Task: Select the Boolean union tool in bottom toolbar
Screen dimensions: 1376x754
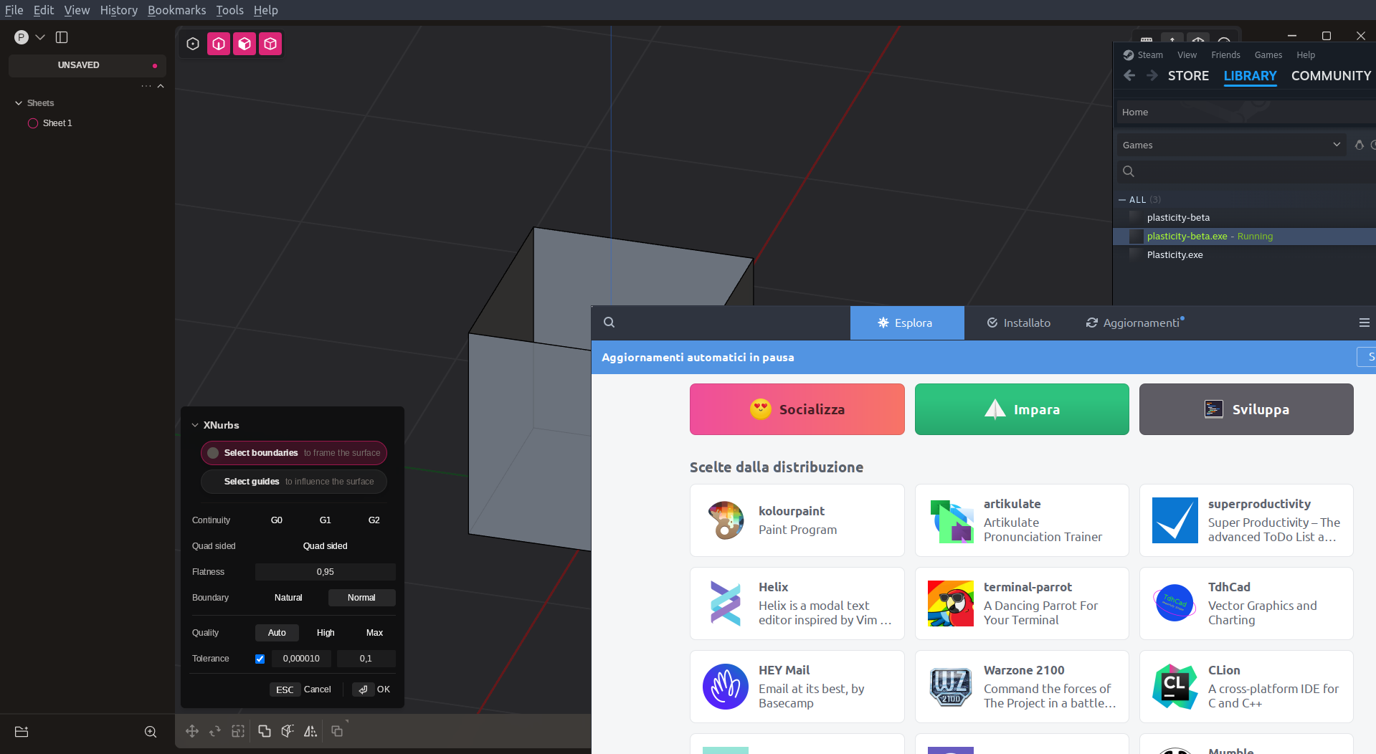Action: pyautogui.click(x=265, y=731)
